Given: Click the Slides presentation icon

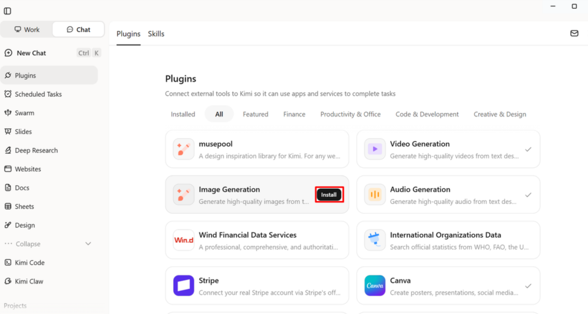Looking at the screenshot, I should 8,132.
